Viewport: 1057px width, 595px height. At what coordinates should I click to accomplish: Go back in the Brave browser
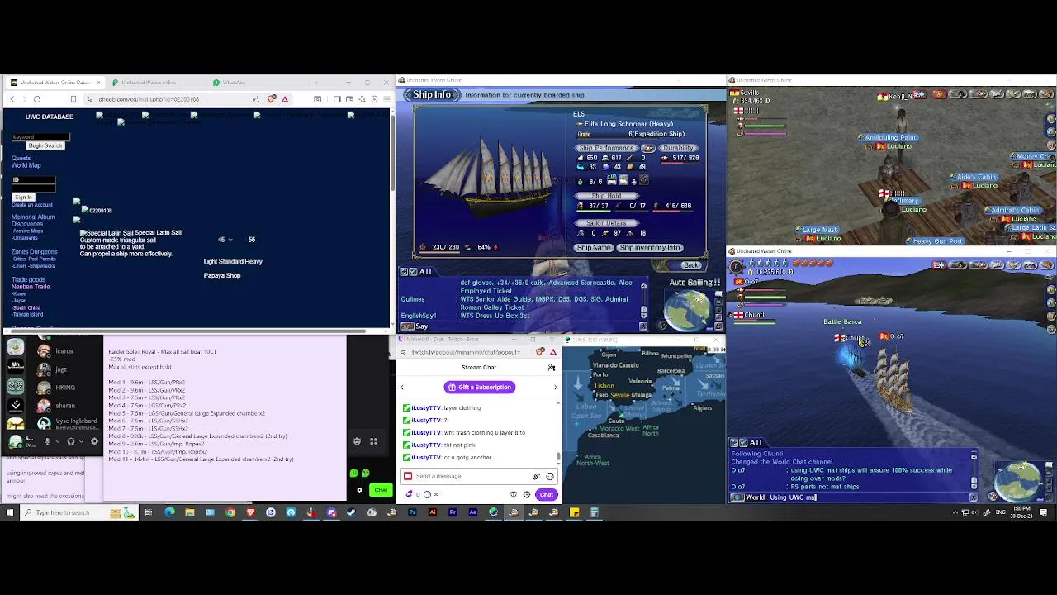pos(12,99)
